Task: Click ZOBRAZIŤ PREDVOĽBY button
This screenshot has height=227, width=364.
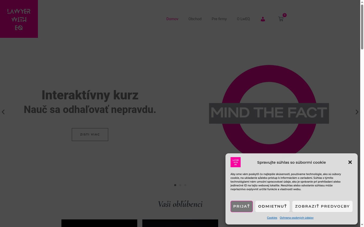Action: pyautogui.click(x=322, y=206)
